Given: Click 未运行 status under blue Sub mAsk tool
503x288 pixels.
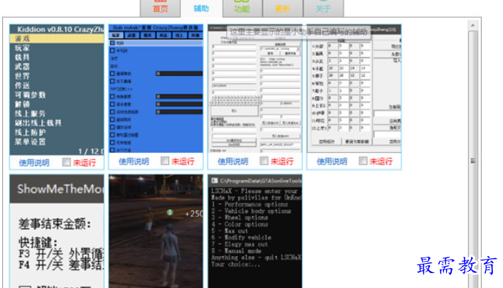Looking at the screenshot, I should pos(183,161).
